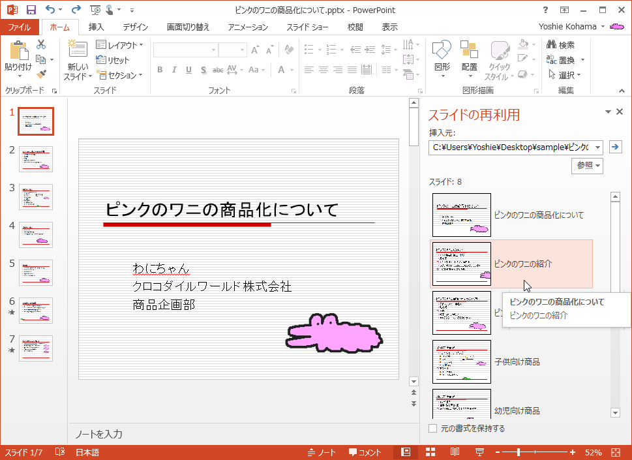
Task: Save the presentation with the floppy disk icon
Action: (31, 10)
